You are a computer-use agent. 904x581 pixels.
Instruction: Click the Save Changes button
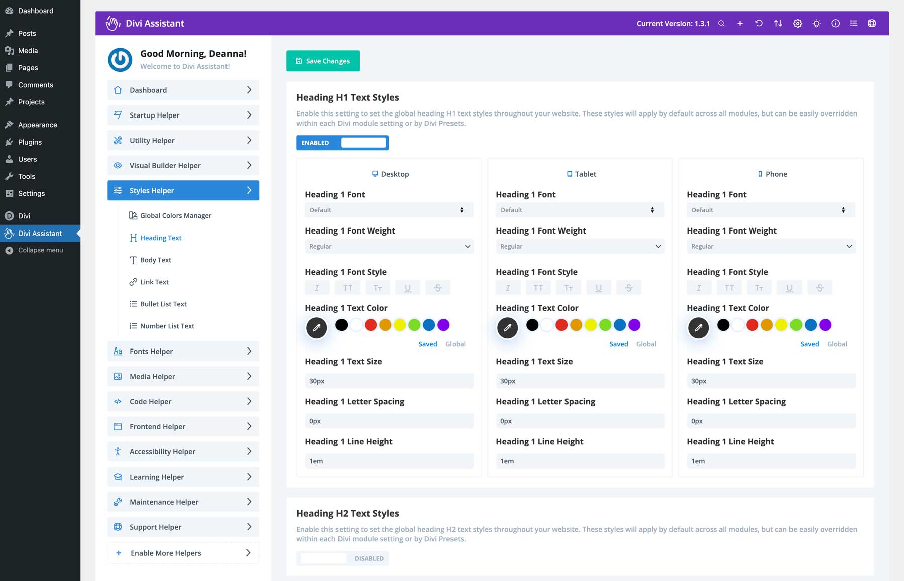coord(322,61)
